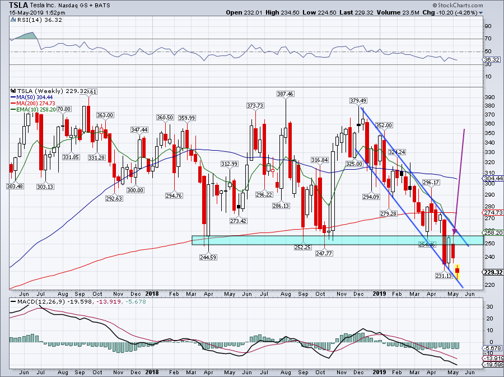The width and height of the screenshot is (504, 377).
Task: Click the 'Last 229.32' header value
Action: tap(356, 13)
